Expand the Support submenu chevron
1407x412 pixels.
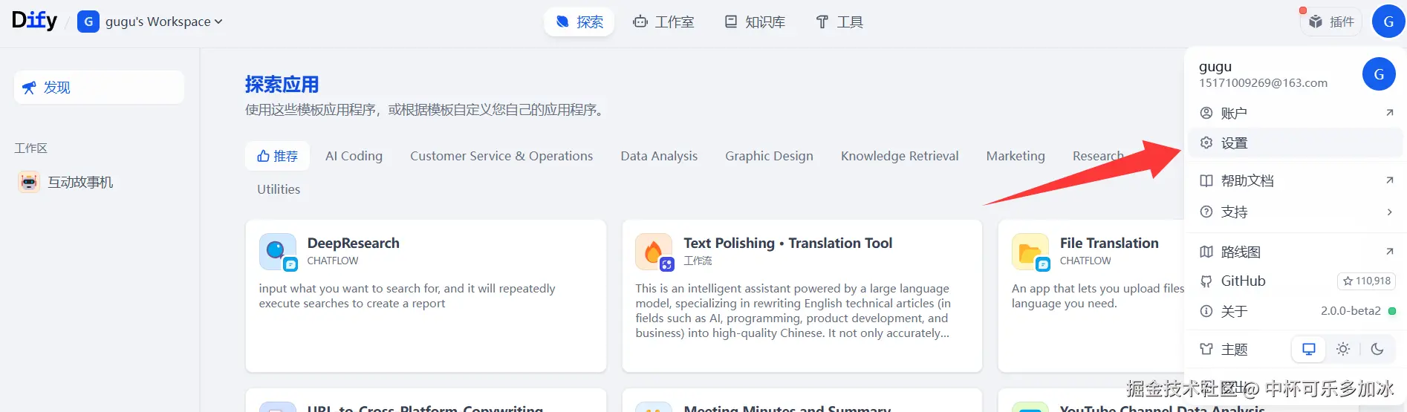click(x=1389, y=212)
